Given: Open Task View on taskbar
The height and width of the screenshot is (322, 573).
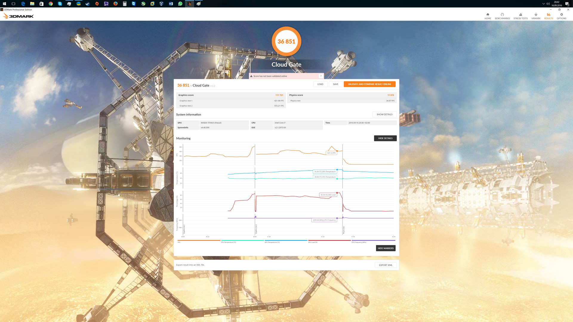Looking at the screenshot, I should [13, 4].
